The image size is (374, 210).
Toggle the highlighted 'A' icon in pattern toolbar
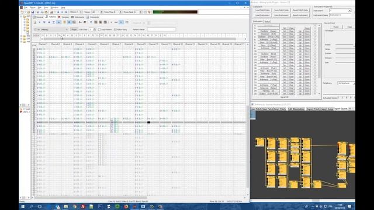coord(69,22)
